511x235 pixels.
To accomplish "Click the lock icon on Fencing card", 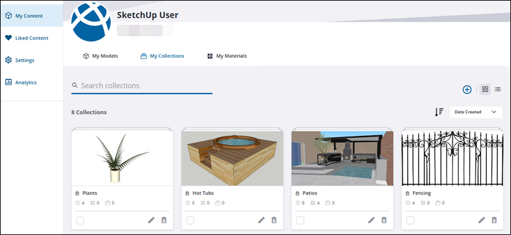I will point(407,193).
